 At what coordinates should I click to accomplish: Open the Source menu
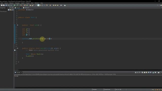click(6, 3)
